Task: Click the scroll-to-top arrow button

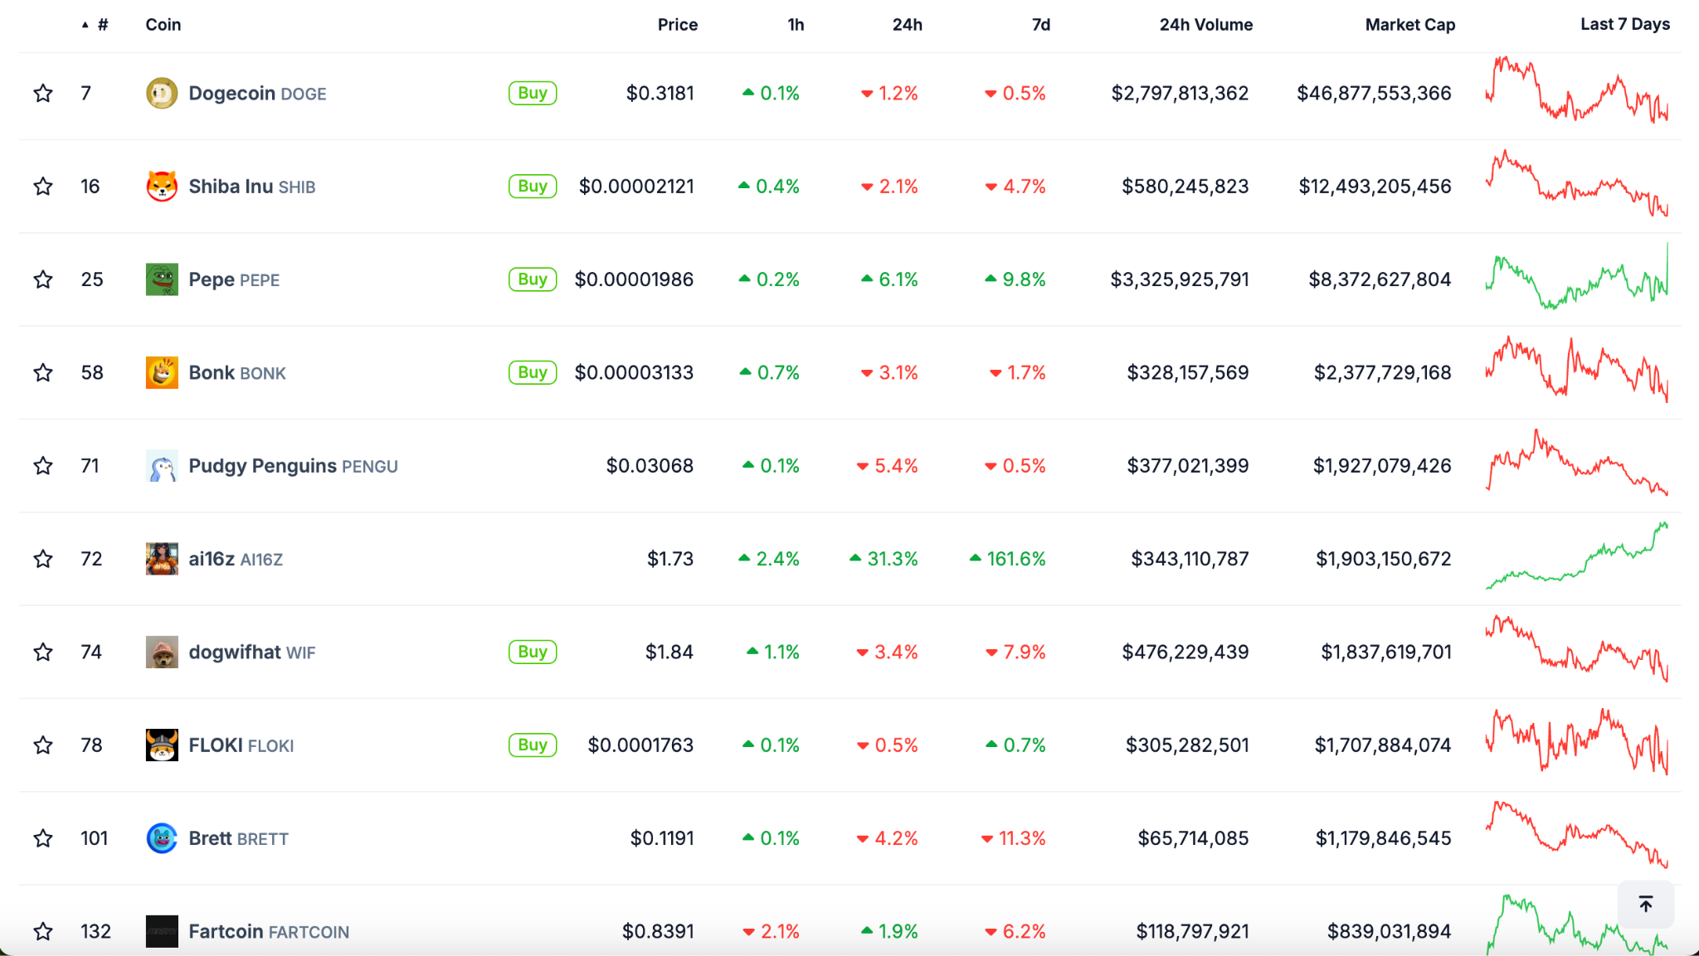Action: pyautogui.click(x=1646, y=904)
